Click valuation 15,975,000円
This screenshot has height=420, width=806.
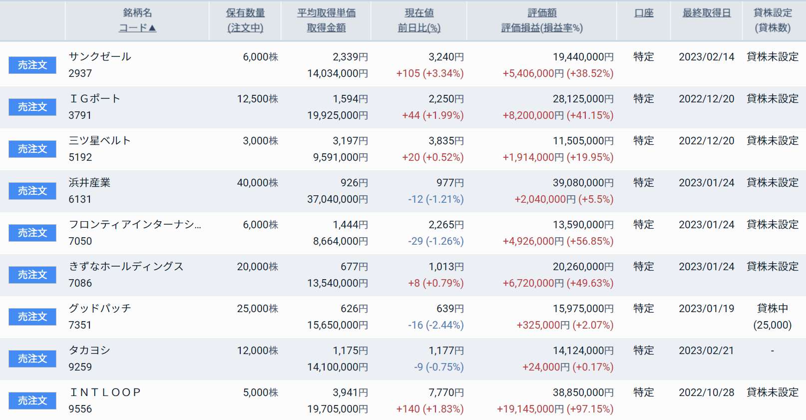pyautogui.click(x=583, y=309)
